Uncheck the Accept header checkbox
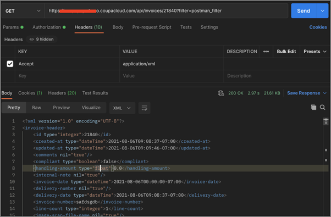 point(10,64)
